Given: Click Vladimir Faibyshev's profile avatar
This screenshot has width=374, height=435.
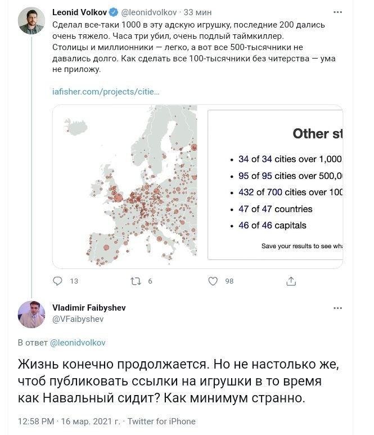Looking at the screenshot, I should click(x=32, y=314).
